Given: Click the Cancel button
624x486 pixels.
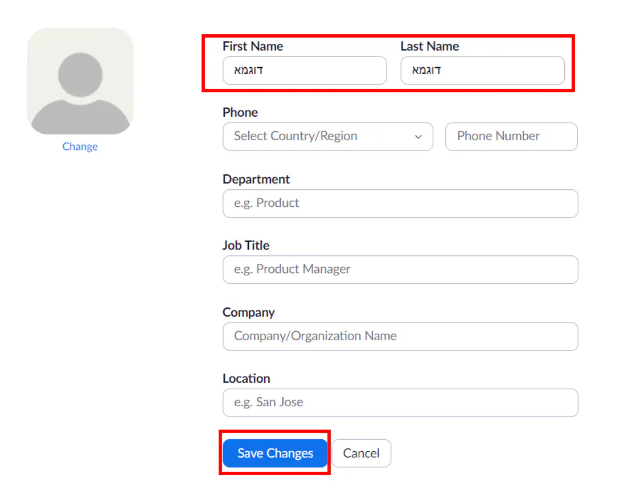Looking at the screenshot, I should click(361, 453).
